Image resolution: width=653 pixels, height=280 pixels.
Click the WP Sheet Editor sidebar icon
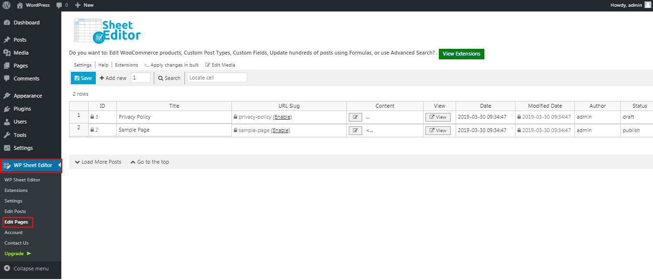[x=7, y=166]
